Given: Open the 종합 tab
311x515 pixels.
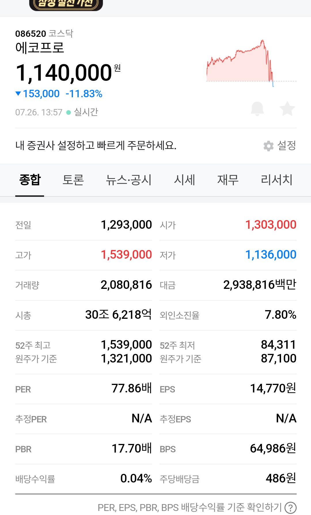Looking at the screenshot, I should click(x=30, y=180).
